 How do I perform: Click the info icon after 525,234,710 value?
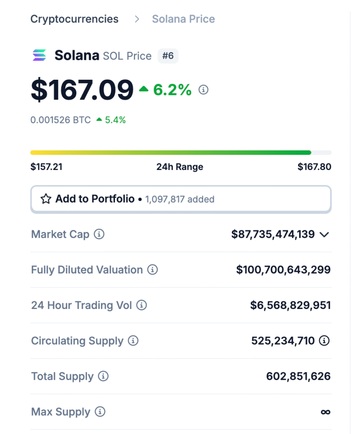click(324, 341)
